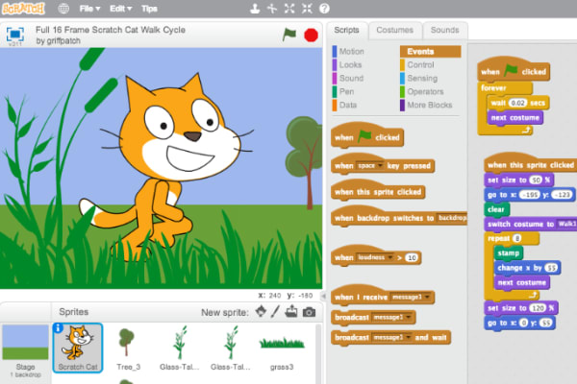Open Scratch Cat sprite info button
577x384 pixels.
[58, 327]
